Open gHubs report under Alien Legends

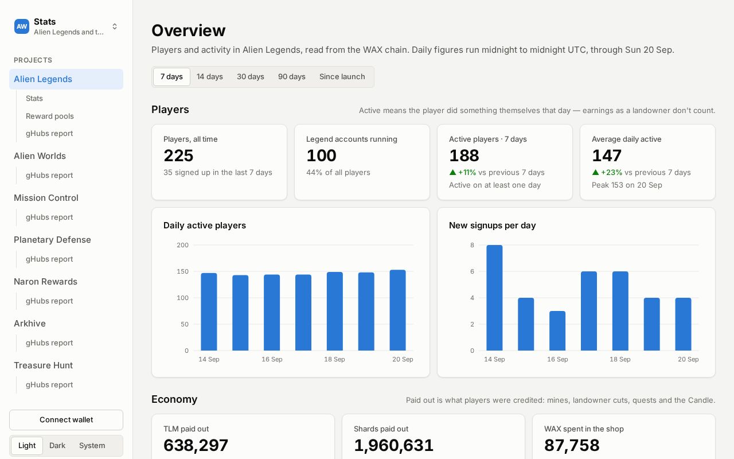click(49, 133)
